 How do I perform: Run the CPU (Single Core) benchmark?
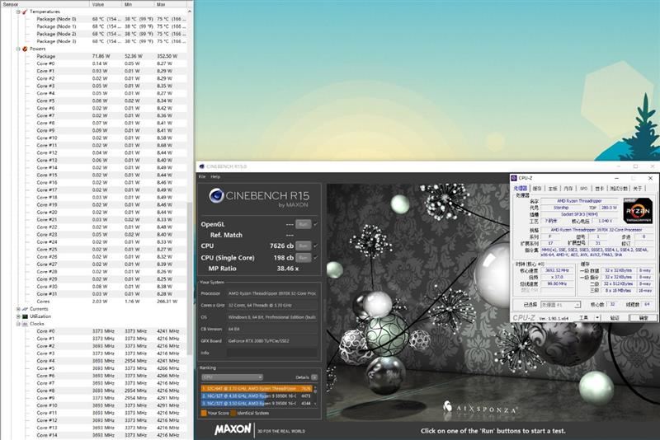(303, 258)
